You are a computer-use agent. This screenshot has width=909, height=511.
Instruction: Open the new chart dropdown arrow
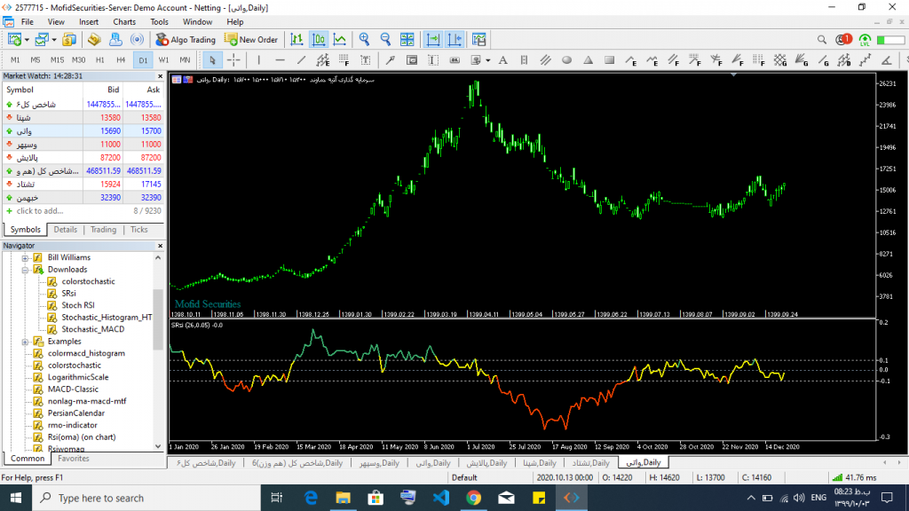[x=27, y=40]
